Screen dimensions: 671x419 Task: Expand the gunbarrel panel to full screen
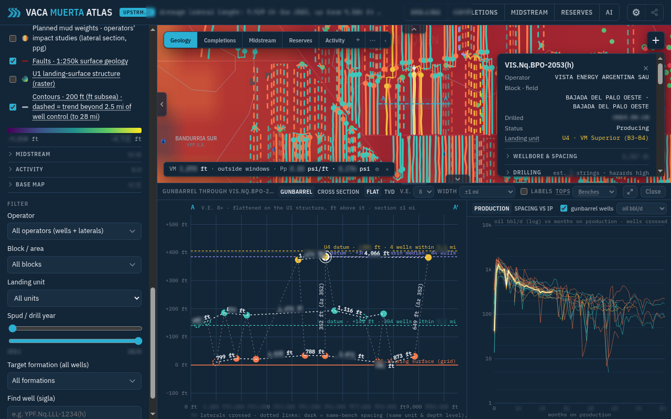(x=630, y=192)
